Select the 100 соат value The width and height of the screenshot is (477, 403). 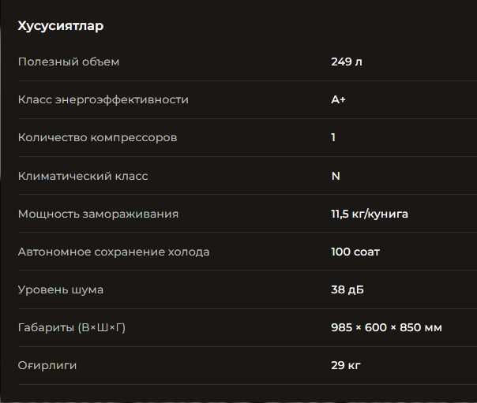click(355, 252)
